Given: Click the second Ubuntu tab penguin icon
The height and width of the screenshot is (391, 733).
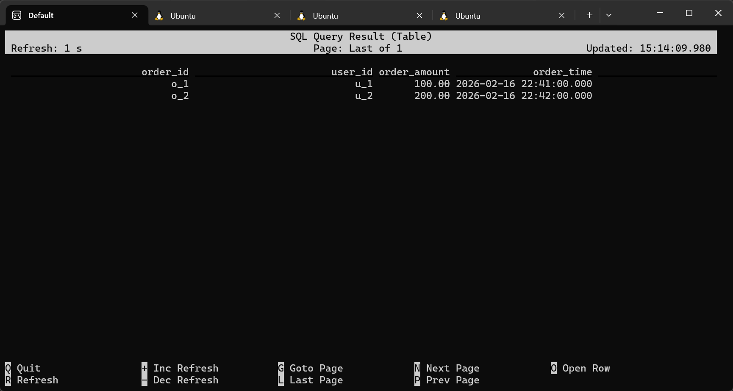Looking at the screenshot, I should click(302, 16).
